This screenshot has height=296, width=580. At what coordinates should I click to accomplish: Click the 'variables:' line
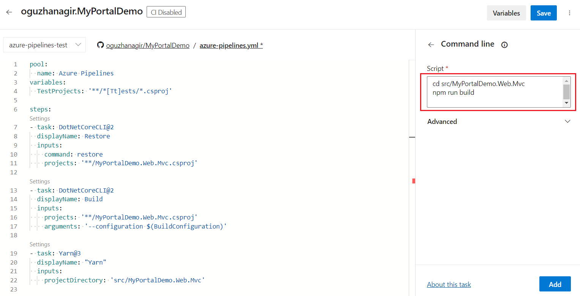[x=47, y=82]
